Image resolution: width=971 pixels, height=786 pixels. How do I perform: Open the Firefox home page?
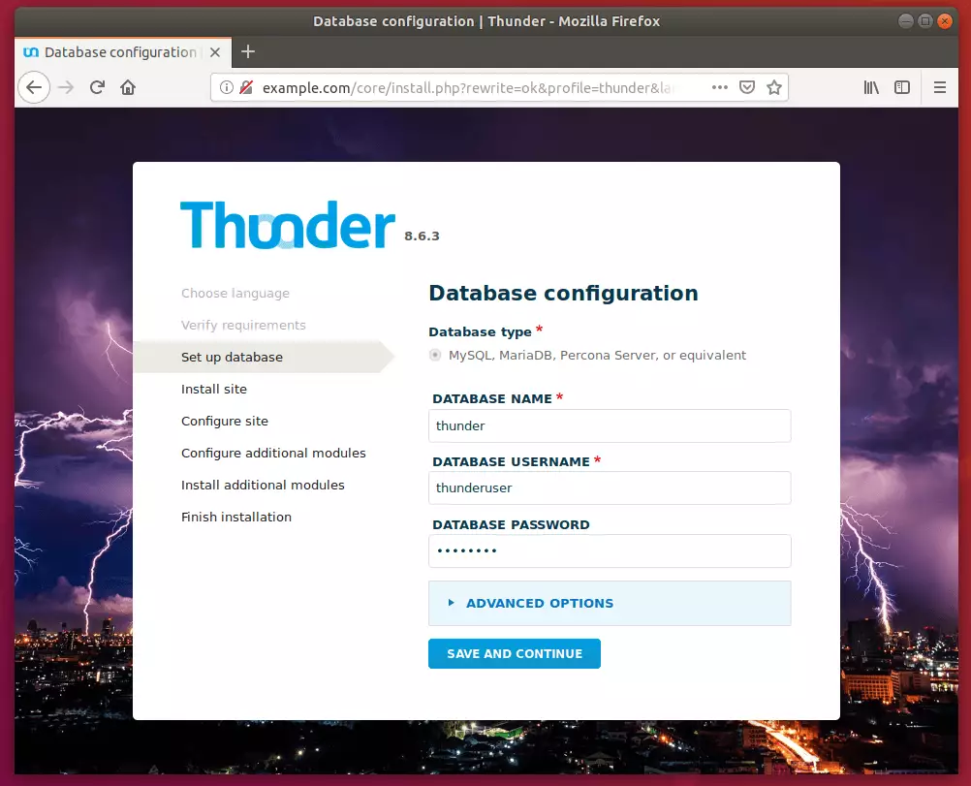[x=128, y=87]
